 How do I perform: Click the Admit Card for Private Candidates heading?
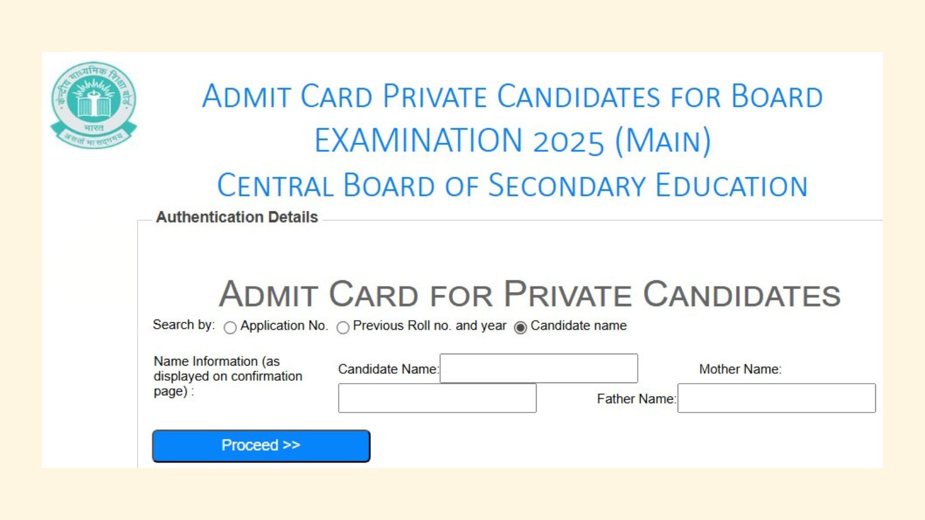click(x=529, y=294)
